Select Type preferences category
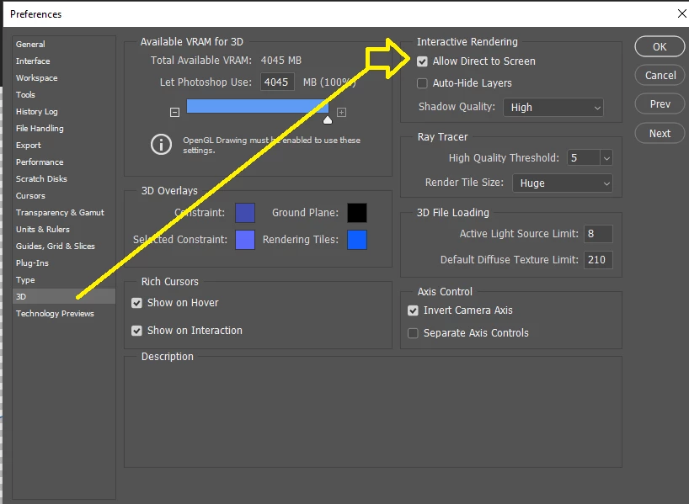Image resolution: width=689 pixels, height=504 pixels. 64,279
